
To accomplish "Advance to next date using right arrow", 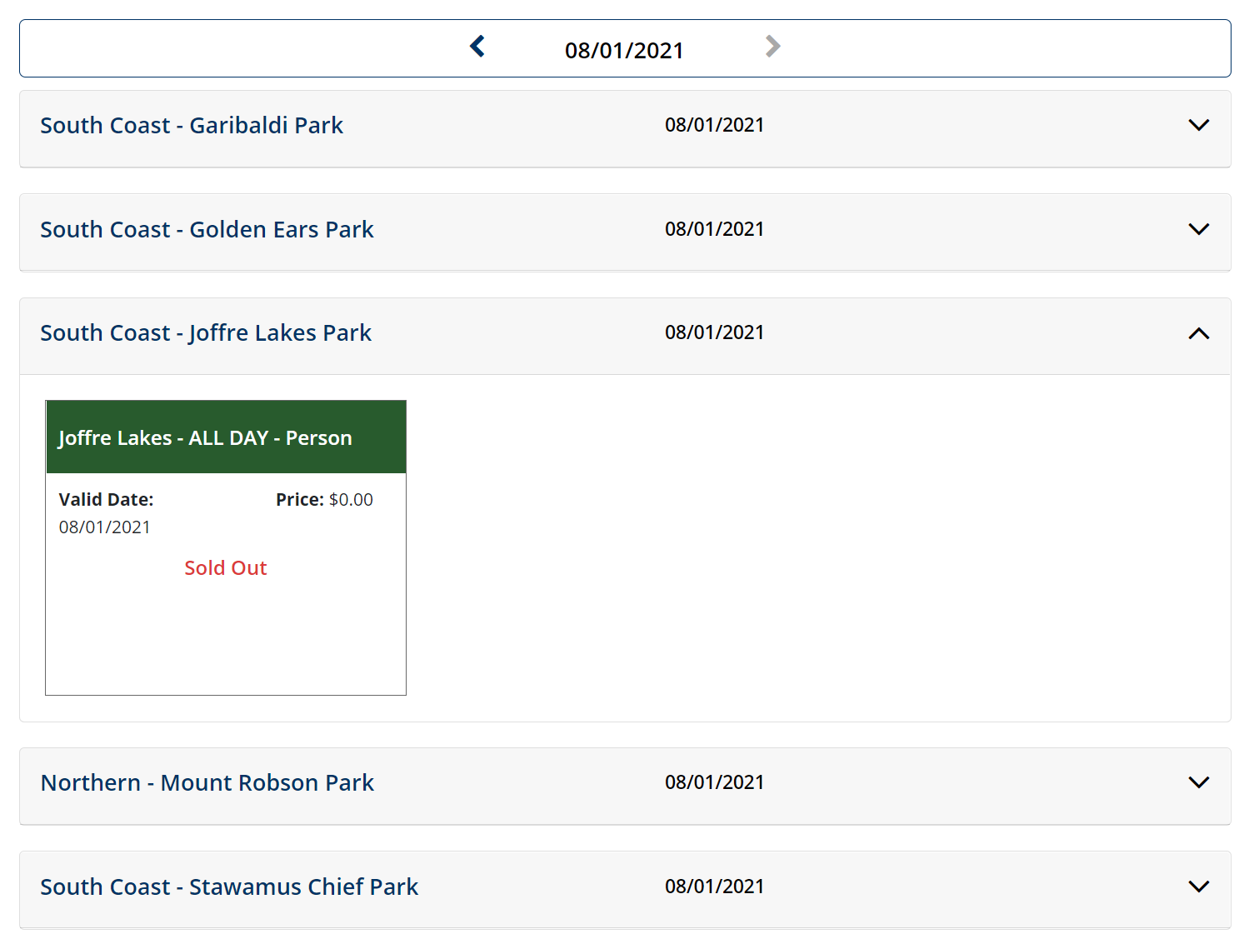I will (772, 47).
